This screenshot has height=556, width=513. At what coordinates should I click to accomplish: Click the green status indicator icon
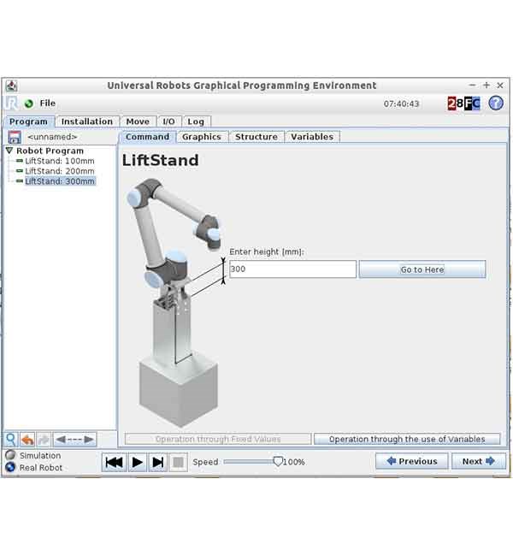(29, 104)
